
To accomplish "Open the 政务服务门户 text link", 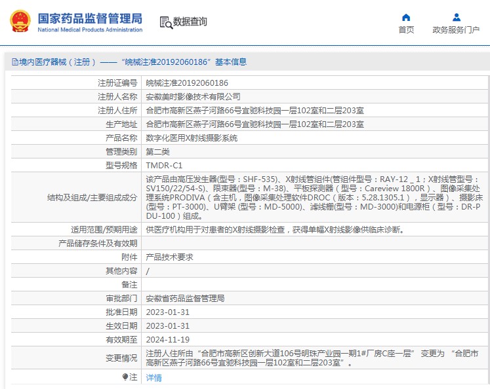I will (456, 30).
